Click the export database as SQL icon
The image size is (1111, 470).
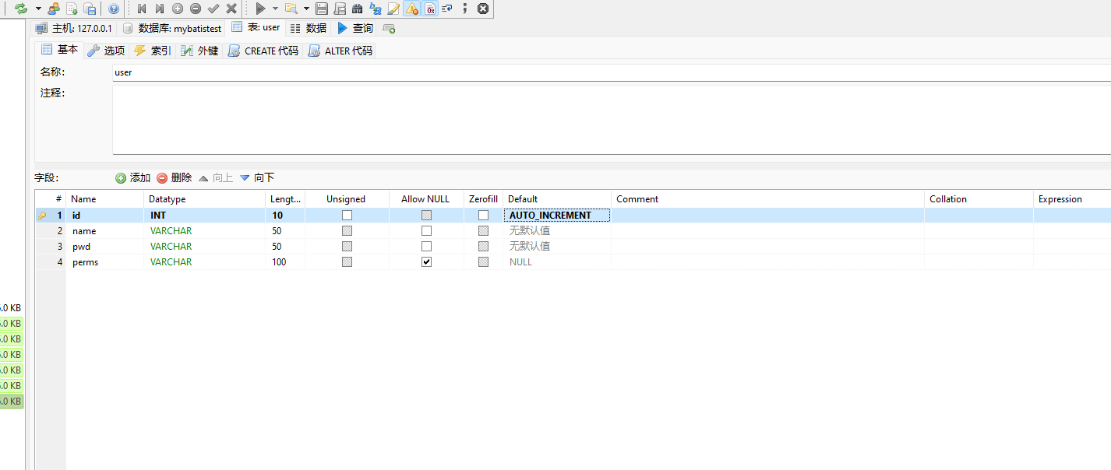tap(90, 9)
